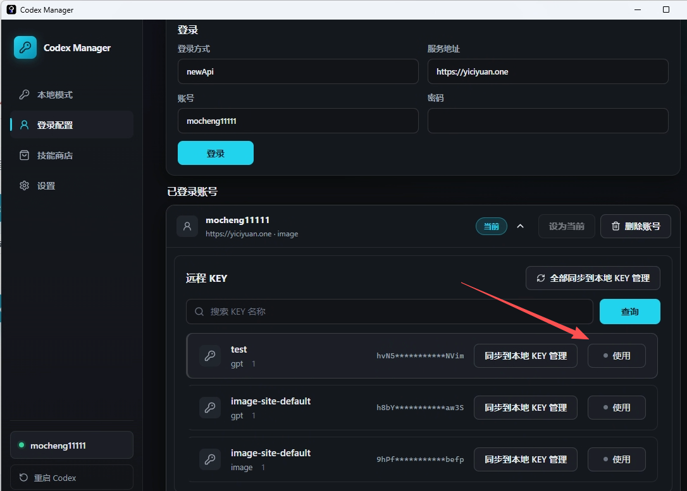
Task: Click the account avatar icon for mocheng11111
Action: point(187,226)
